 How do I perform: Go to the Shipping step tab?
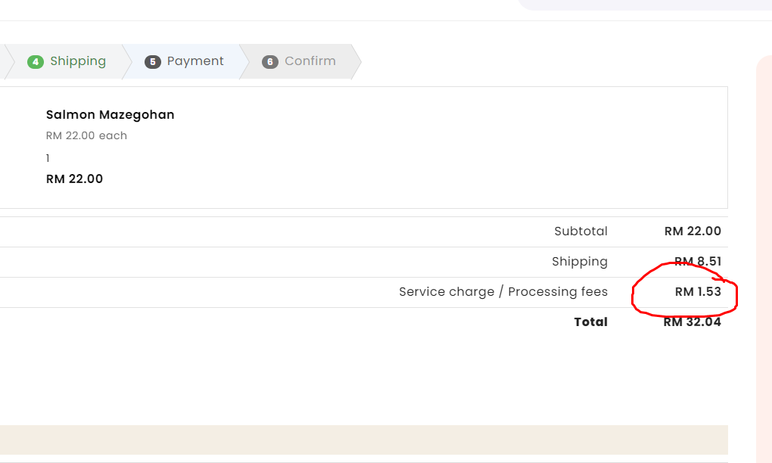point(77,61)
